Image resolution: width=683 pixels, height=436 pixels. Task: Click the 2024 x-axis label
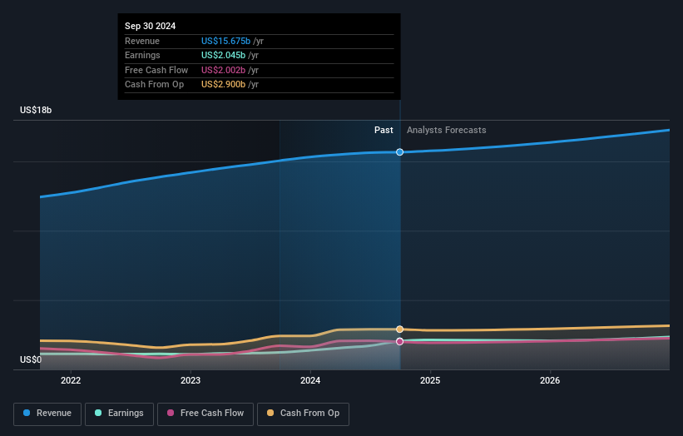(x=310, y=381)
